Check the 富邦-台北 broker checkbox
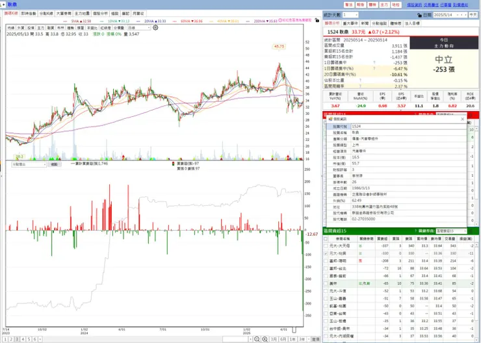Screen dimensions: 481x343 click(326, 268)
